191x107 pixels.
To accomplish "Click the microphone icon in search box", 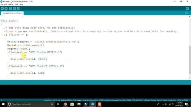I will point(52,104).
